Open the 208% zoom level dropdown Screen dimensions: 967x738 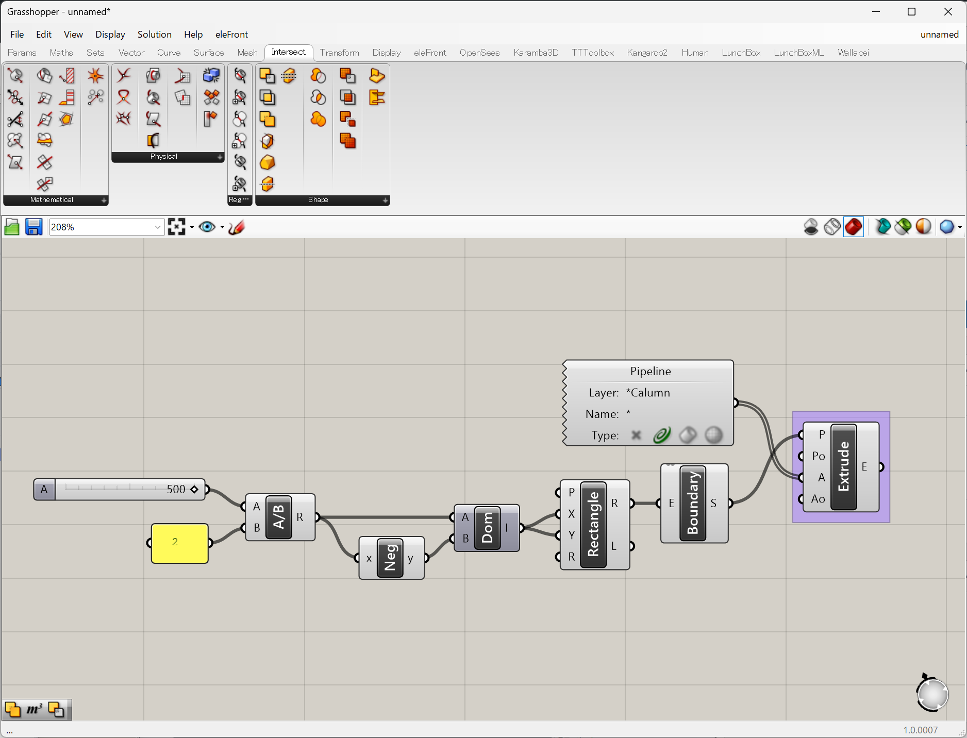[x=158, y=227]
